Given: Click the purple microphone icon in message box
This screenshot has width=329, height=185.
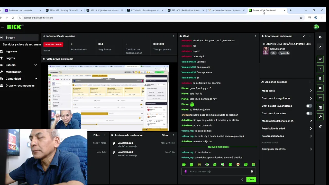Looking at the screenshot, I should point(186,171).
